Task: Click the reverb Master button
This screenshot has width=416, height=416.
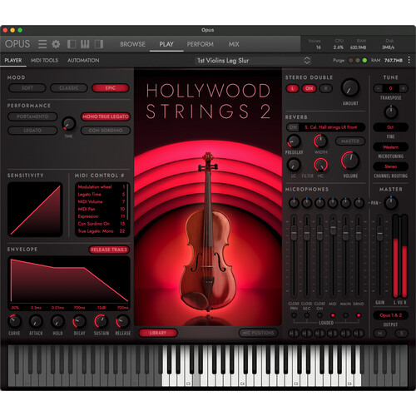Action: click(350, 141)
